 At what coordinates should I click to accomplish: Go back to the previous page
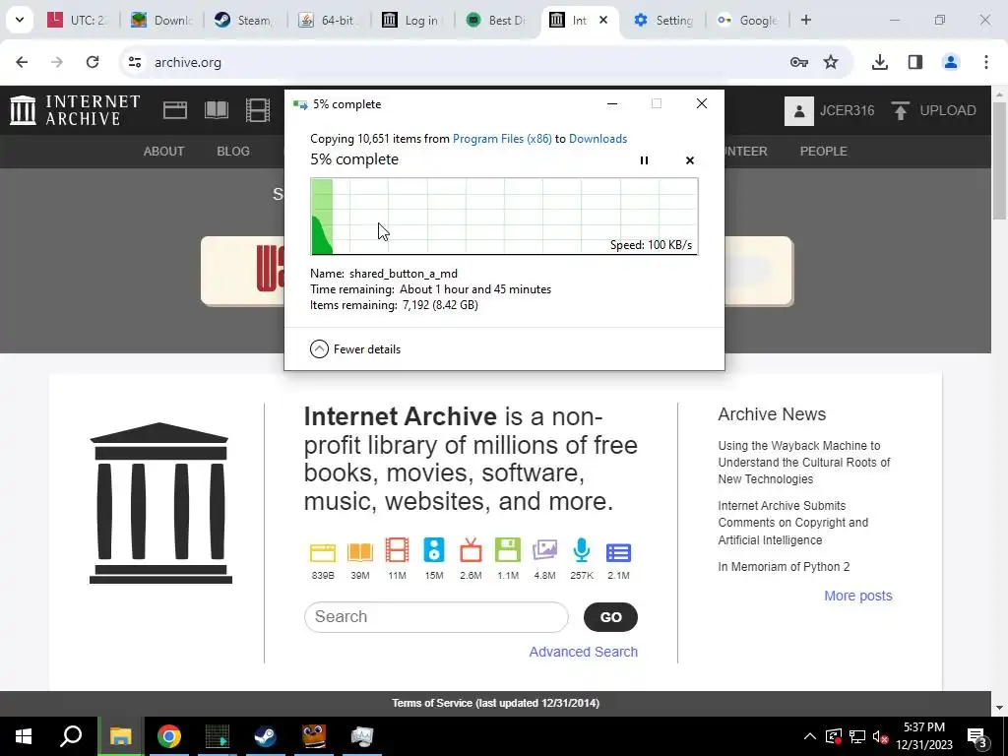click(x=22, y=62)
